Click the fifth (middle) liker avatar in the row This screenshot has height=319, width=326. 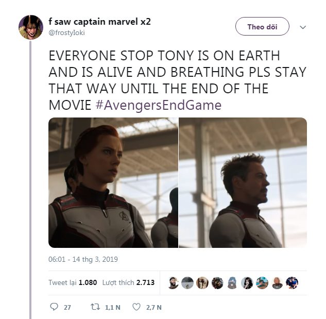[x=233, y=282]
